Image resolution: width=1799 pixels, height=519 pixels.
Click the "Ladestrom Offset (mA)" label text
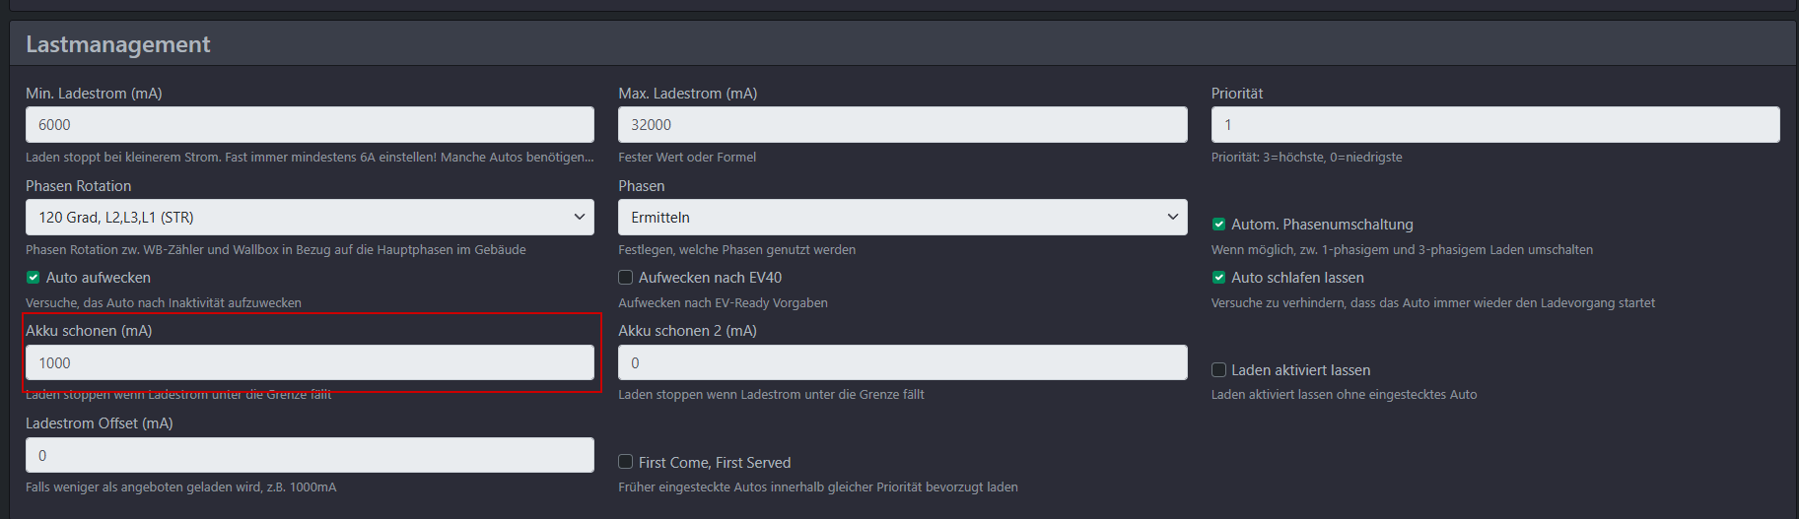tap(100, 423)
